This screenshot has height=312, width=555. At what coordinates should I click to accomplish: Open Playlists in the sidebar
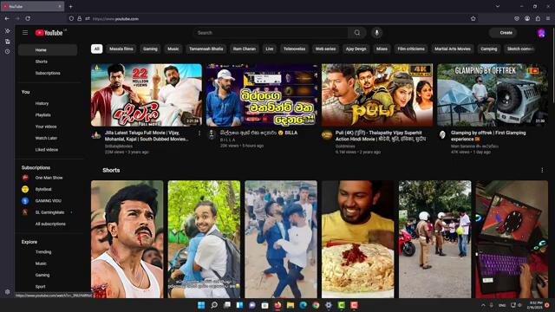pos(48,115)
